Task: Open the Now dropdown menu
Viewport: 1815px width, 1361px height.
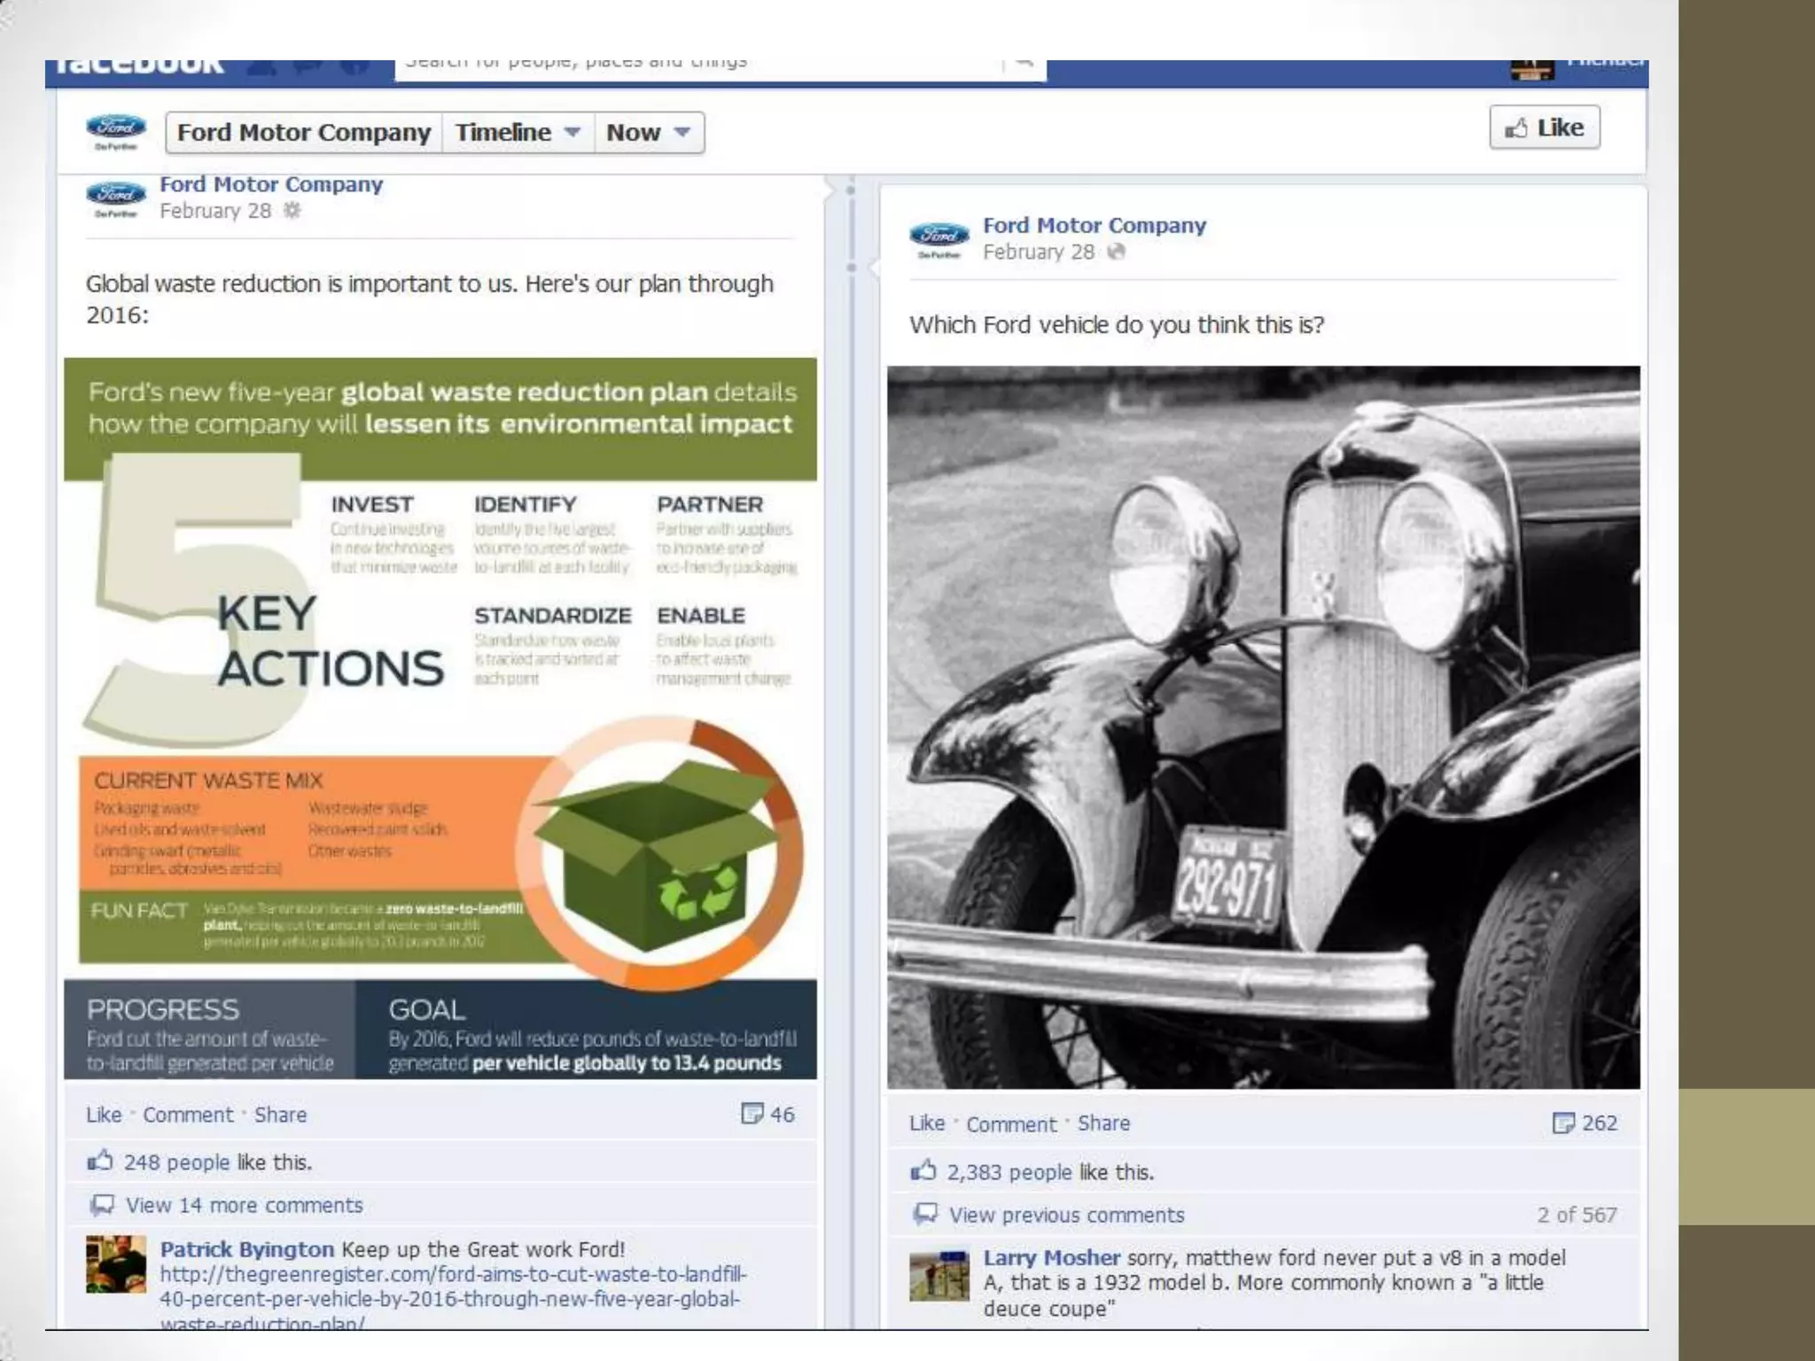Action: [x=649, y=132]
